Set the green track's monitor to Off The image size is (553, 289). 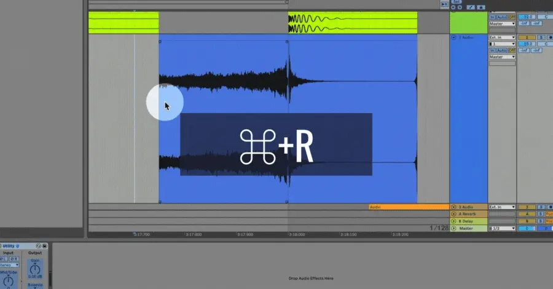512,17
